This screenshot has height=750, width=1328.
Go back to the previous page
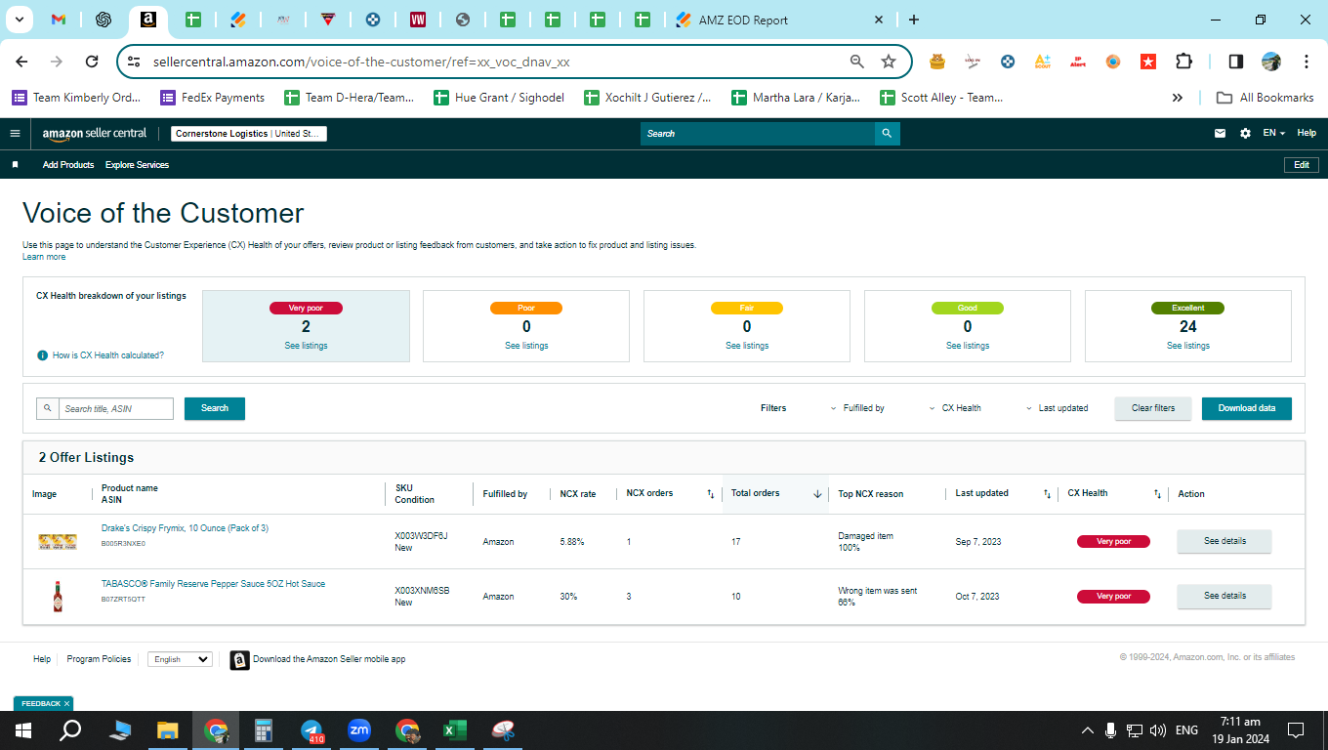click(21, 62)
